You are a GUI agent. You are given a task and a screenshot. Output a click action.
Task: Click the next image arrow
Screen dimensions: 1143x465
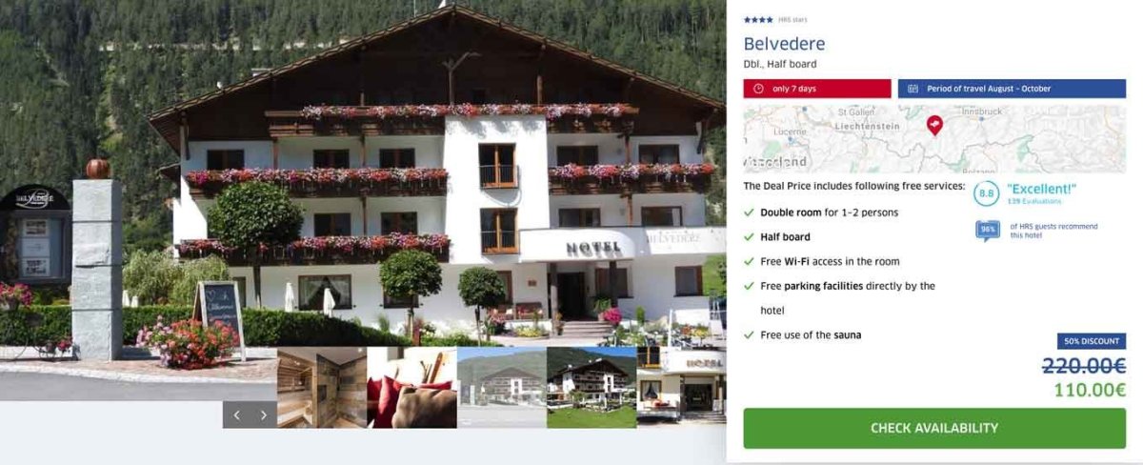264,414
